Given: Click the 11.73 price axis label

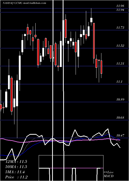Looking at the screenshot, I should click(120, 28).
